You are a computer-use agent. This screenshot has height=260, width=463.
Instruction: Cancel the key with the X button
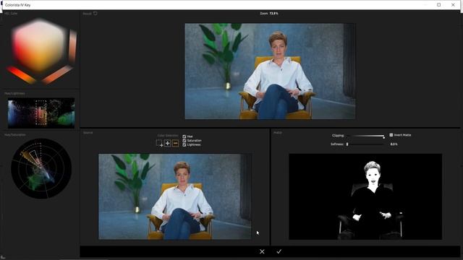262,251
